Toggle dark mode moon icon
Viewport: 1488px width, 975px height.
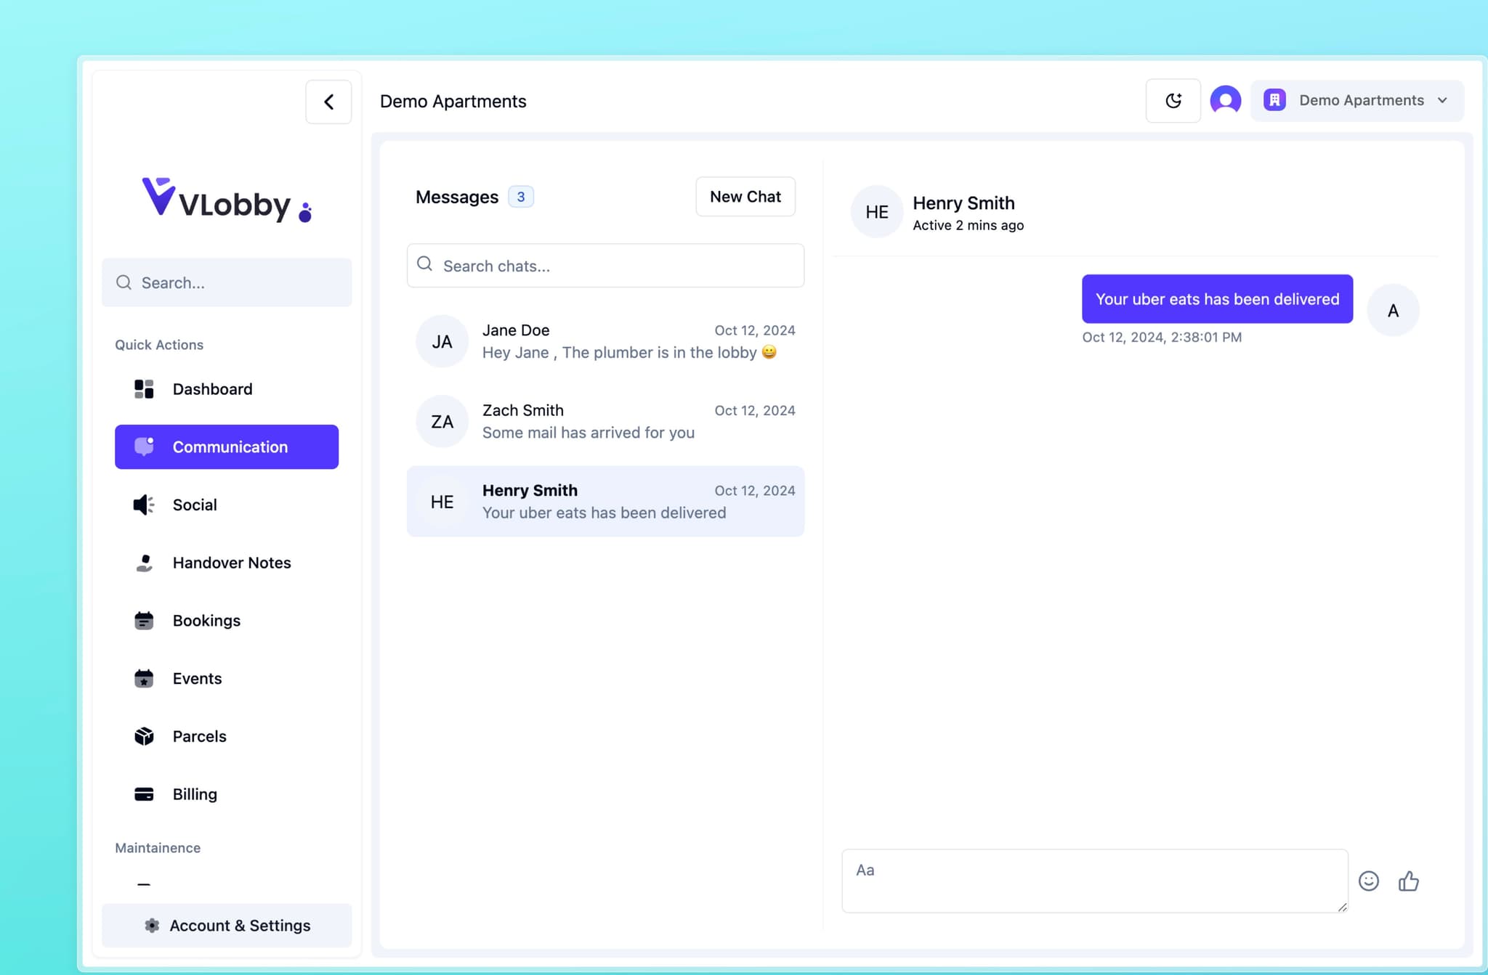pos(1173,100)
